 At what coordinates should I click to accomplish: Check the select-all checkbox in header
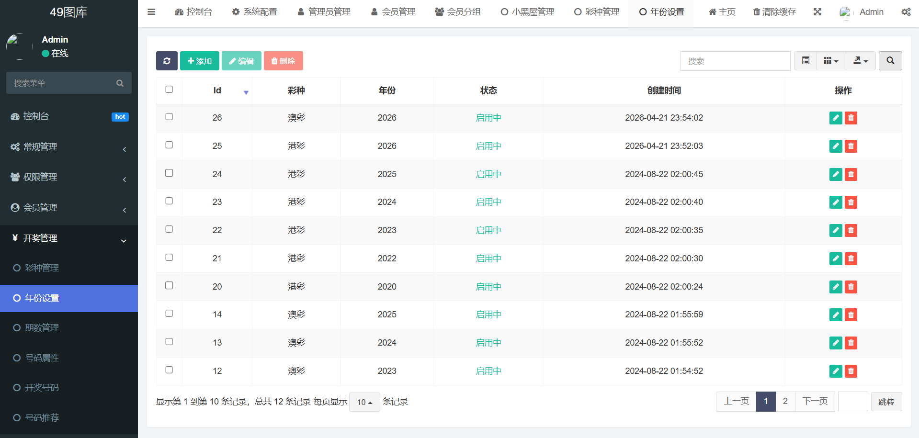[x=169, y=90]
